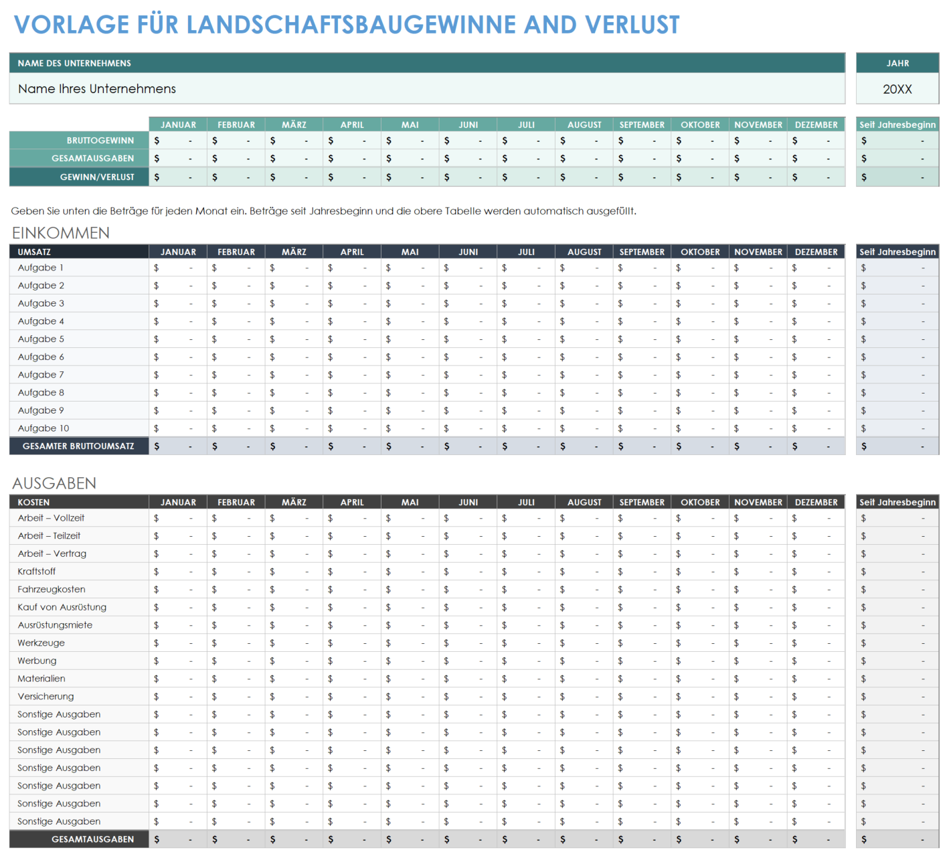The image size is (951, 862).
Task: Select the 'Kauf von Ausrüstung' expense row
Action: tap(79, 607)
